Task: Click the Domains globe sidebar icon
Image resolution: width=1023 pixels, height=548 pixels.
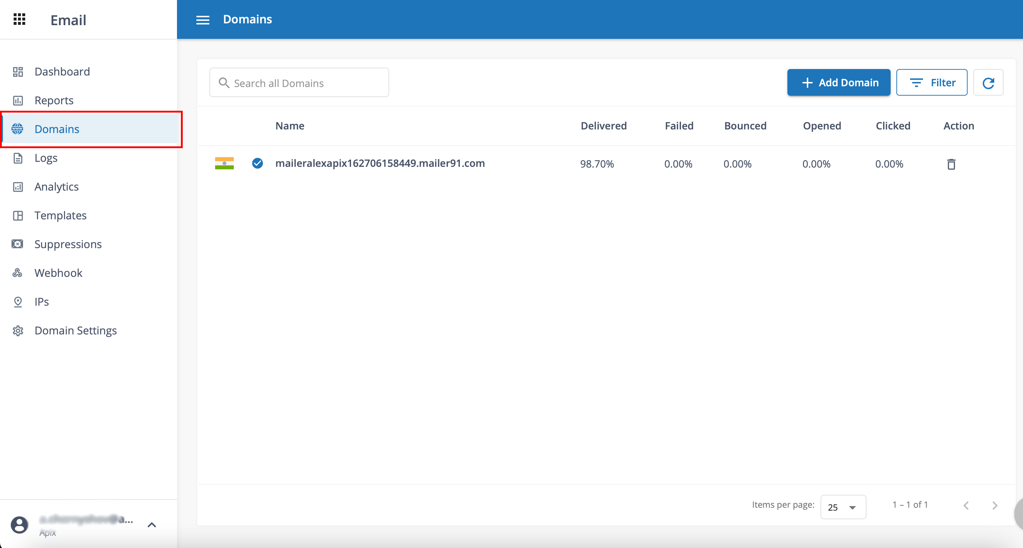Action: pyautogui.click(x=18, y=128)
